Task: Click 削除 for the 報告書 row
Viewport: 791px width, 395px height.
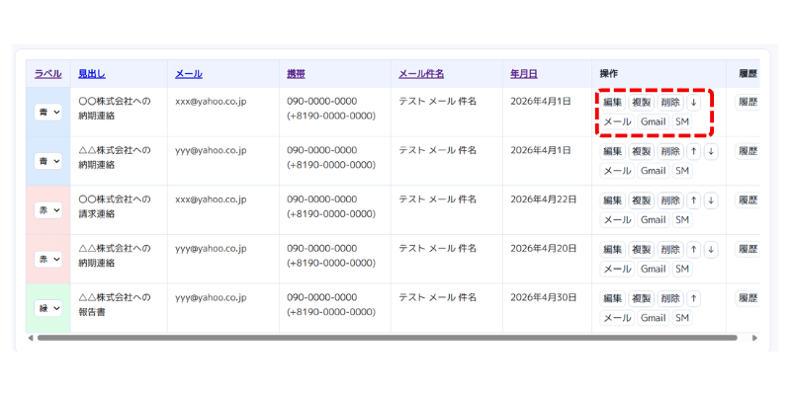Action: pos(670,298)
